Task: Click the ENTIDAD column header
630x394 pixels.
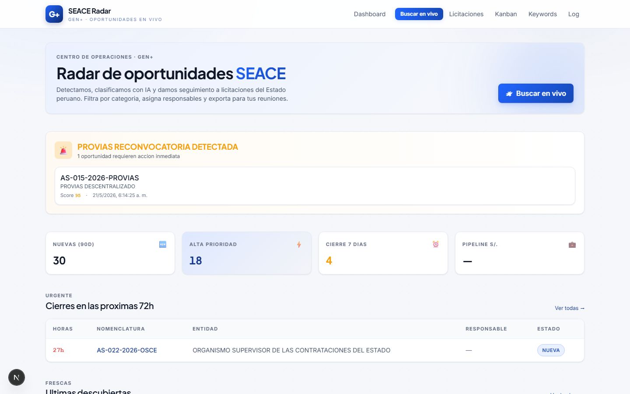Action: [205, 329]
